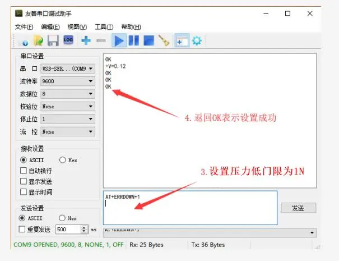Click the blue stop square icon
Screen dimensions: 339x261
point(148,40)
